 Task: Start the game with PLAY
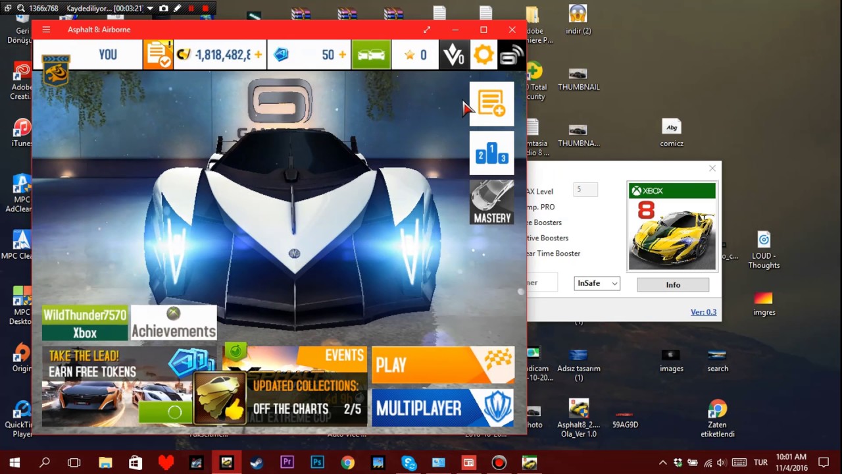[x=443, y=365]
